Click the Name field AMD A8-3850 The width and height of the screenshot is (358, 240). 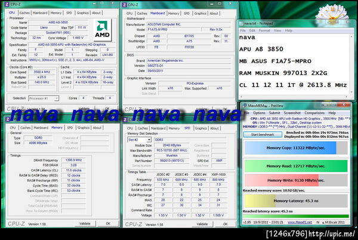[x=58, y=23]
